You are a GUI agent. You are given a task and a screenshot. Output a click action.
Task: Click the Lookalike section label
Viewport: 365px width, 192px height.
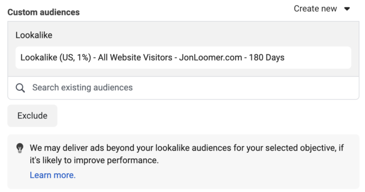(34, 35)
